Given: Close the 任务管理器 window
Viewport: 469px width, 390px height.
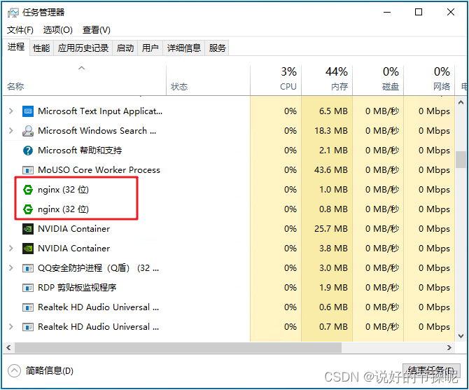Looking at the screenshot, I should [x=451, y=13].
